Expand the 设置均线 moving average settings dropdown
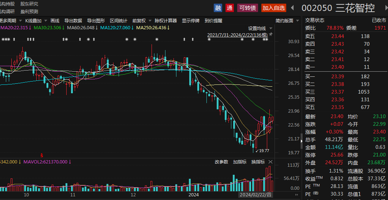The image size is (388, 200). pos(260,28)
